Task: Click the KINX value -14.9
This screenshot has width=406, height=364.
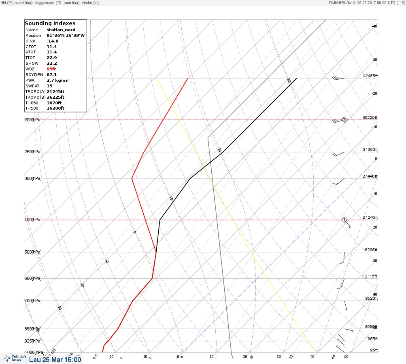Action: point(53,41)
